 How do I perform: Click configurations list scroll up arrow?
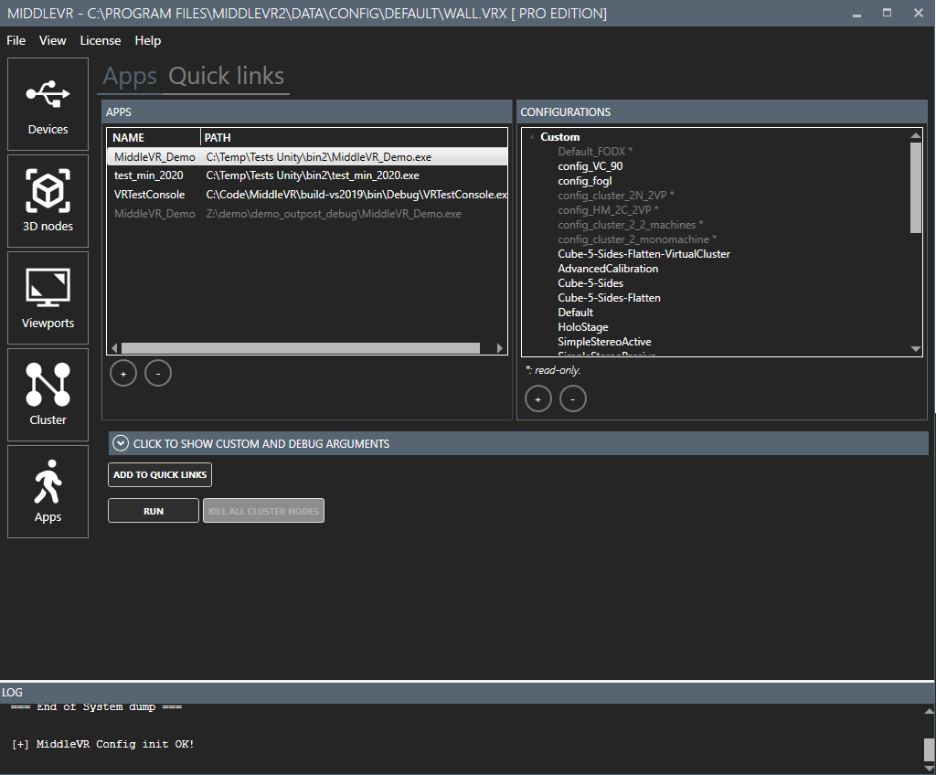pos(916,135)
